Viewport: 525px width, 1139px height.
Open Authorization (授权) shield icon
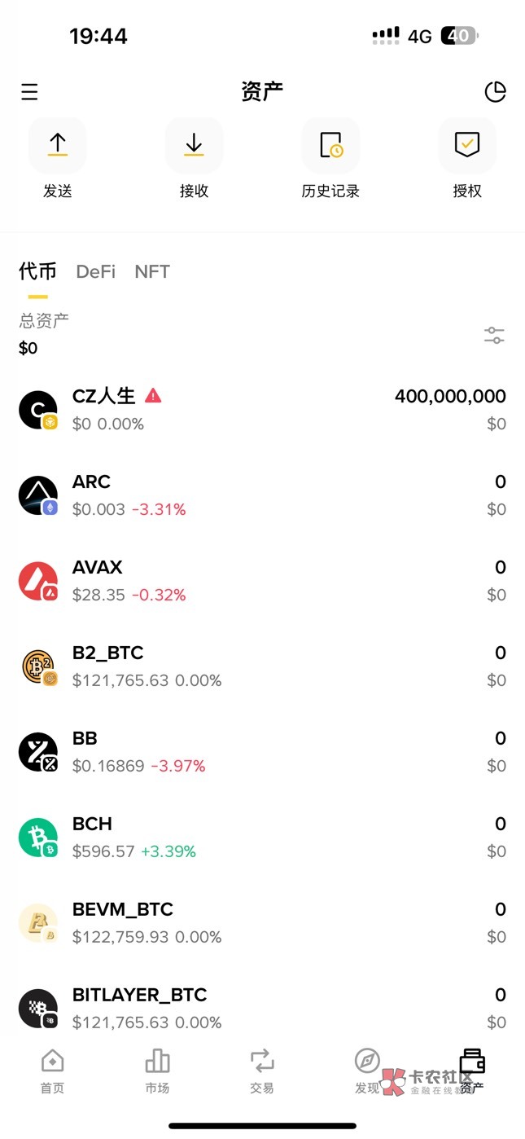467,145
